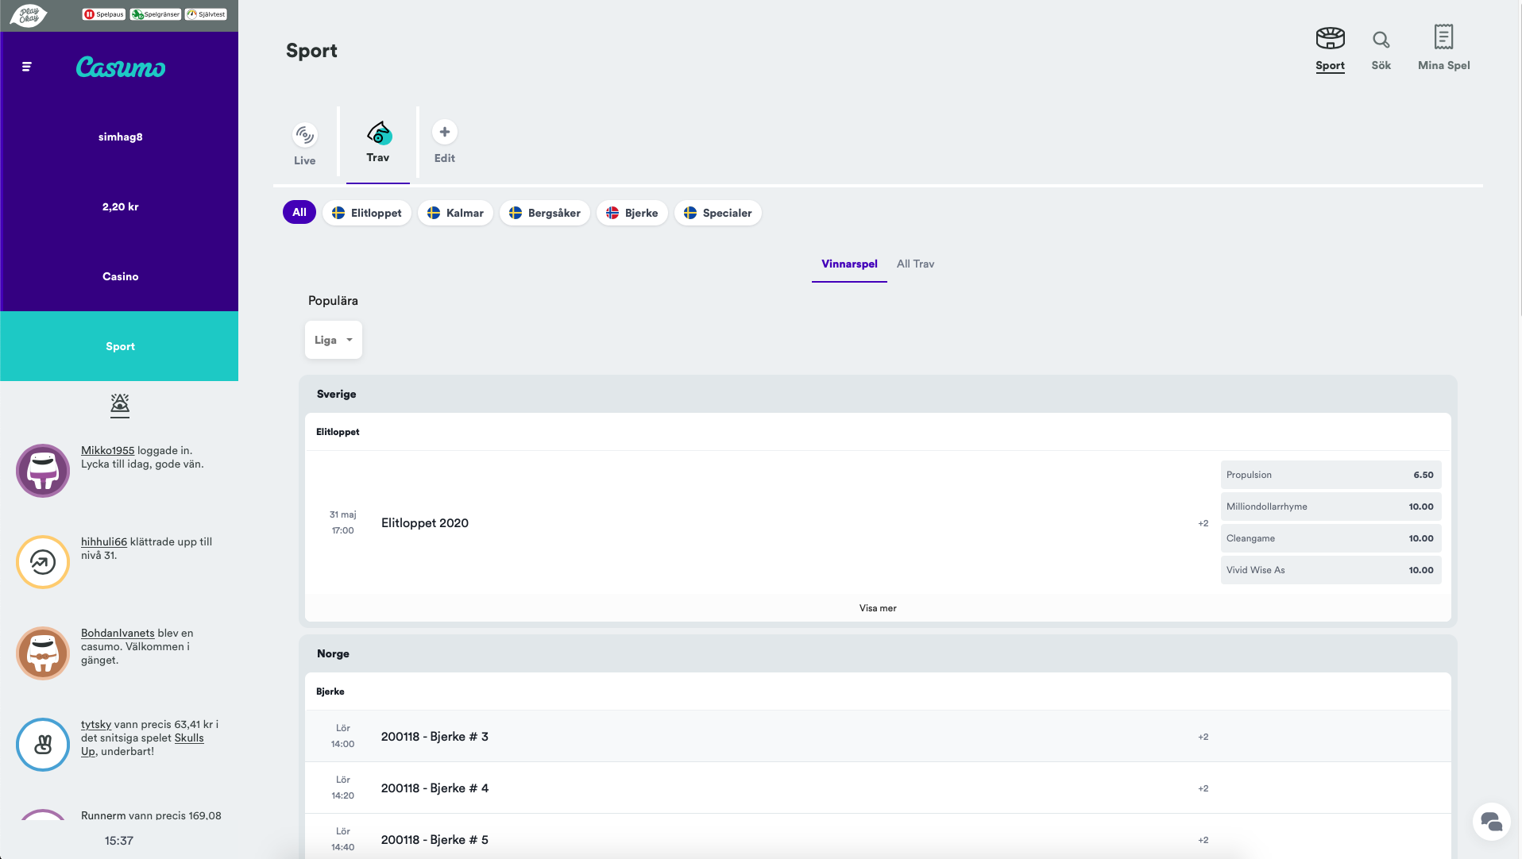Expand +2 markets for Elitloppet 2020
This screenshot has height=859, width=1522.
pos(1203,523)
